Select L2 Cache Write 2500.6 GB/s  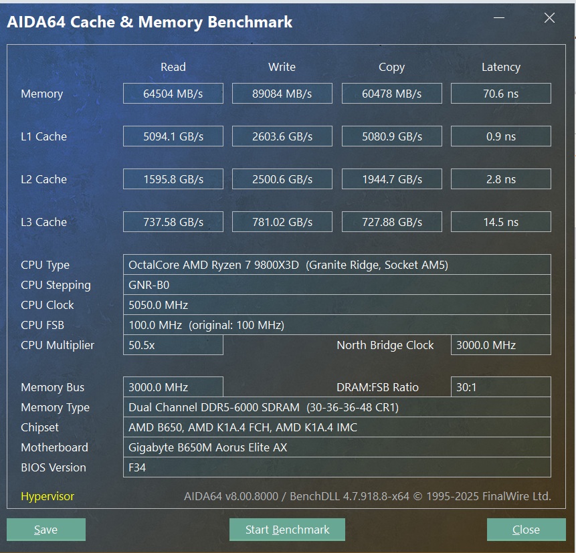pos(282,179)
